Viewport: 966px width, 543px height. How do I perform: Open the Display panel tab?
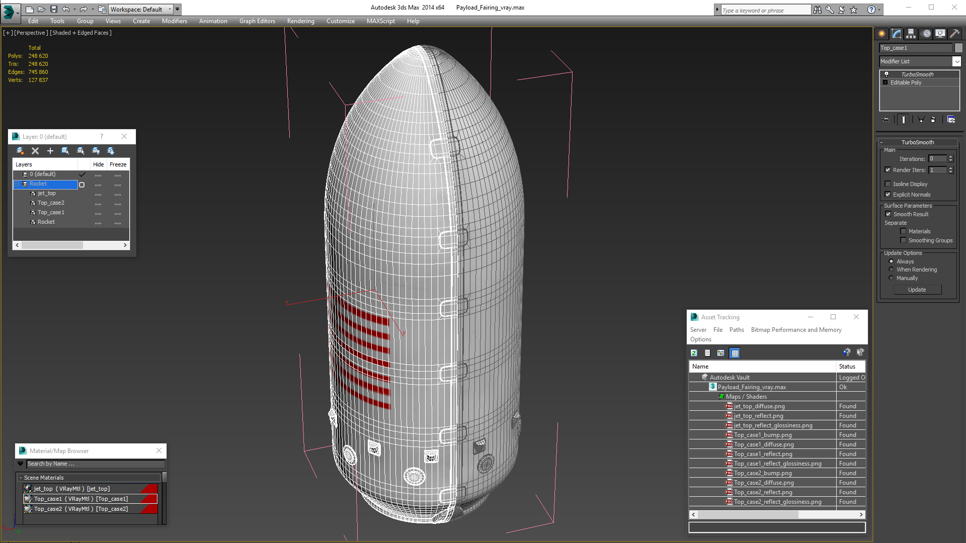pyautogui.click(x=940, y=34)
